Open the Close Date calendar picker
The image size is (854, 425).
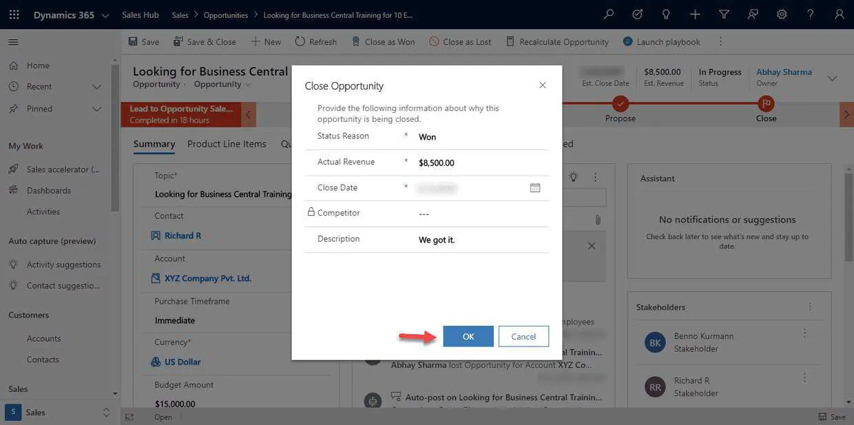click(535, 187)
